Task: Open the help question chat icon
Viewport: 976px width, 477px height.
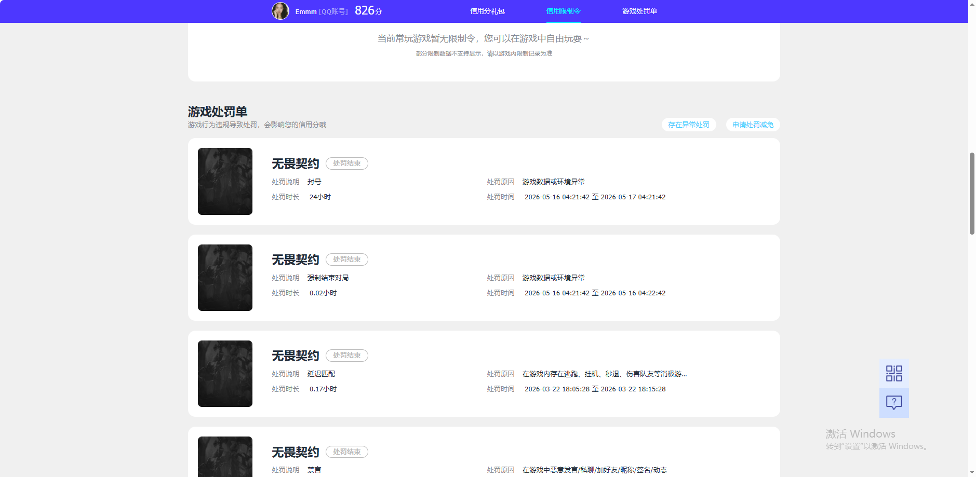Action: click(894, 403)
